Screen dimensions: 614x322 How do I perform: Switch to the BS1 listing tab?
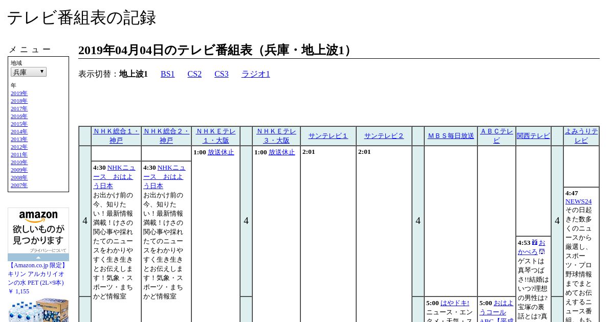pos(168,74)
